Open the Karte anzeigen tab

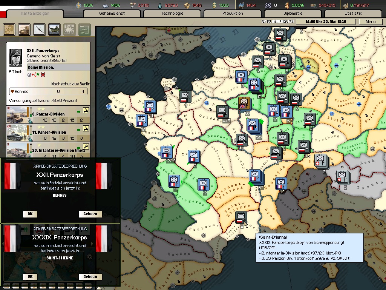(x=35, y=13)
